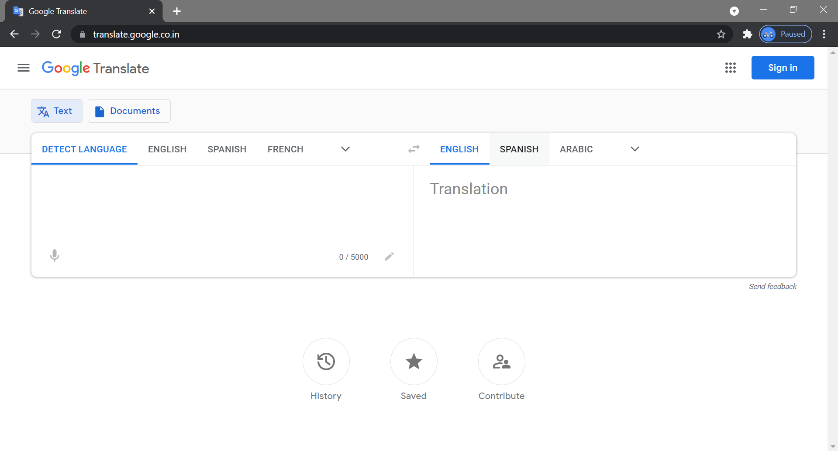The image size is (838, 451).
Task: Click the page scrollbar down arrow
Action: [833, 447]
